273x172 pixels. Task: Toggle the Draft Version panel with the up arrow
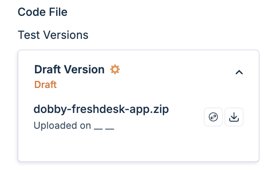coord(239,72)
